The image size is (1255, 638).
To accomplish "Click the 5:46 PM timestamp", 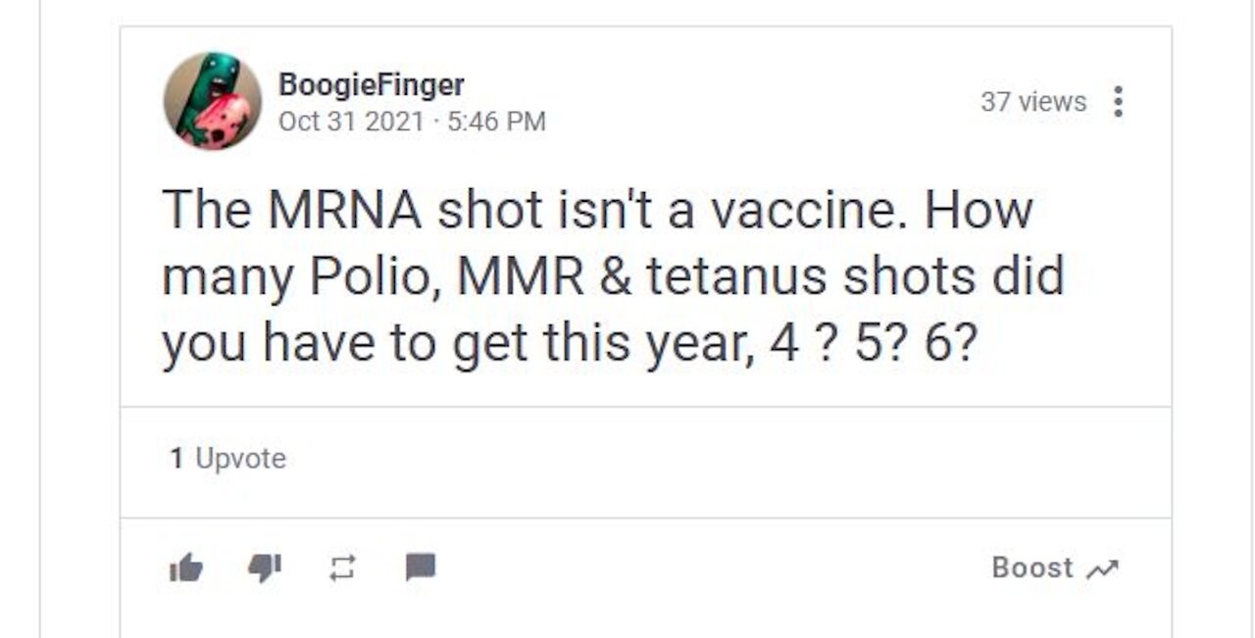I will click(495, 122).
